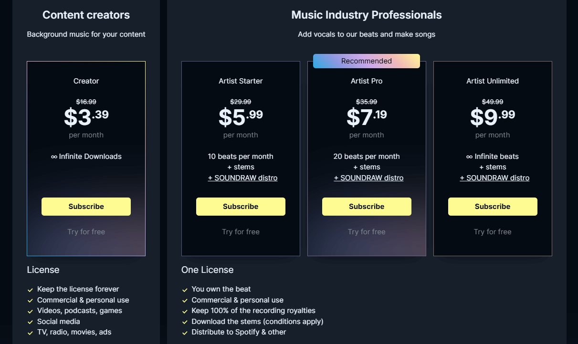Try the Creator plan for free
Viewport: 578px width, 344px height.
tap(86, 232)
